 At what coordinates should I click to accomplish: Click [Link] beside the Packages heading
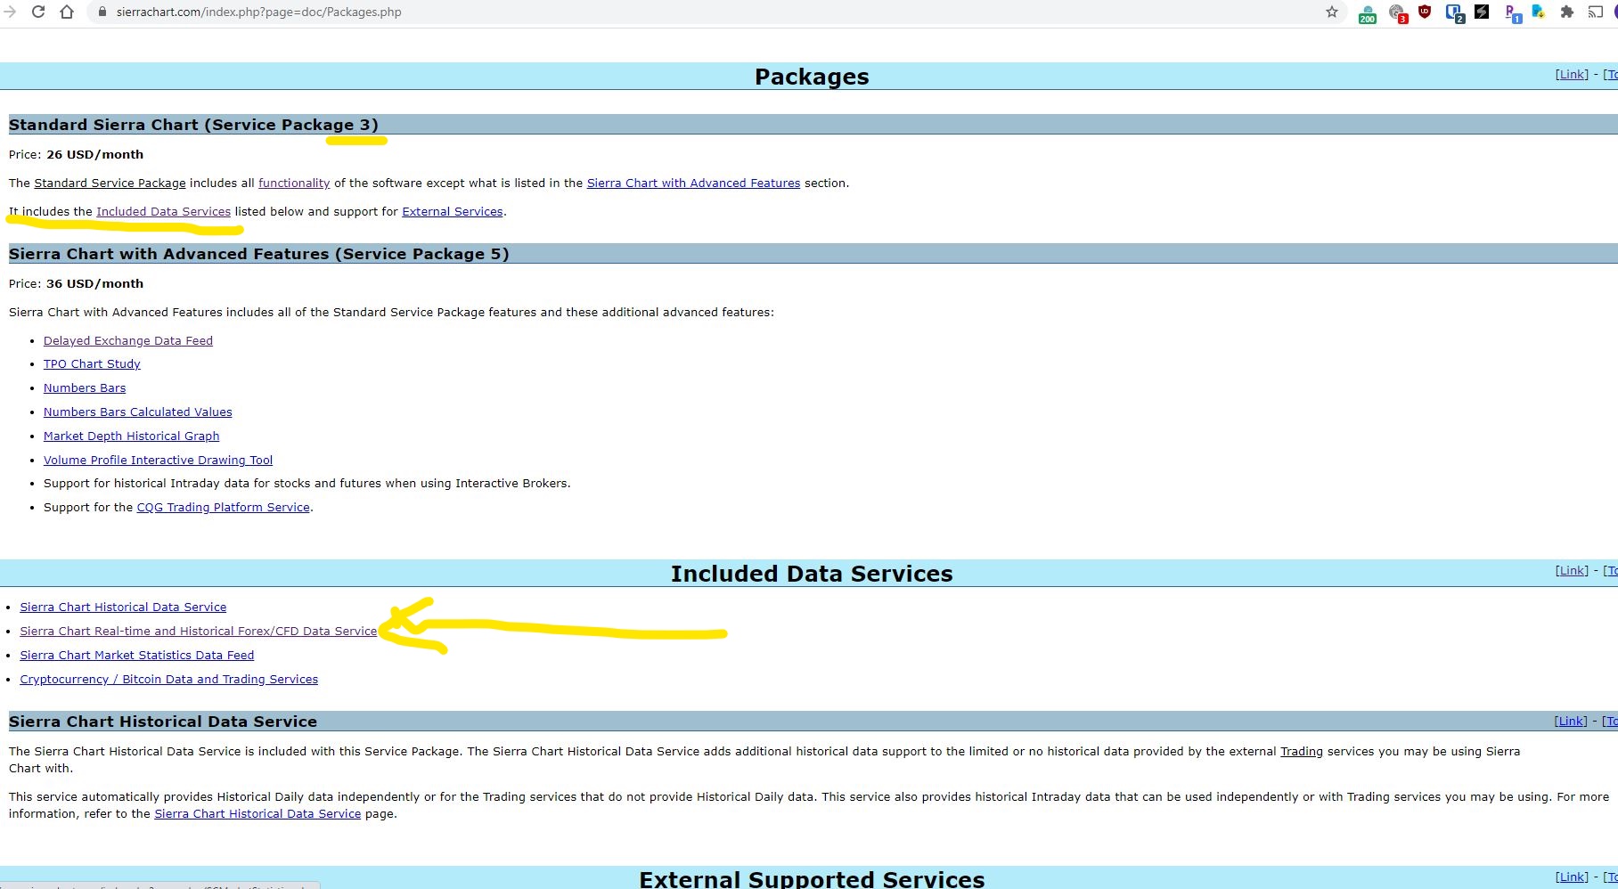(x=1572, y=75)
